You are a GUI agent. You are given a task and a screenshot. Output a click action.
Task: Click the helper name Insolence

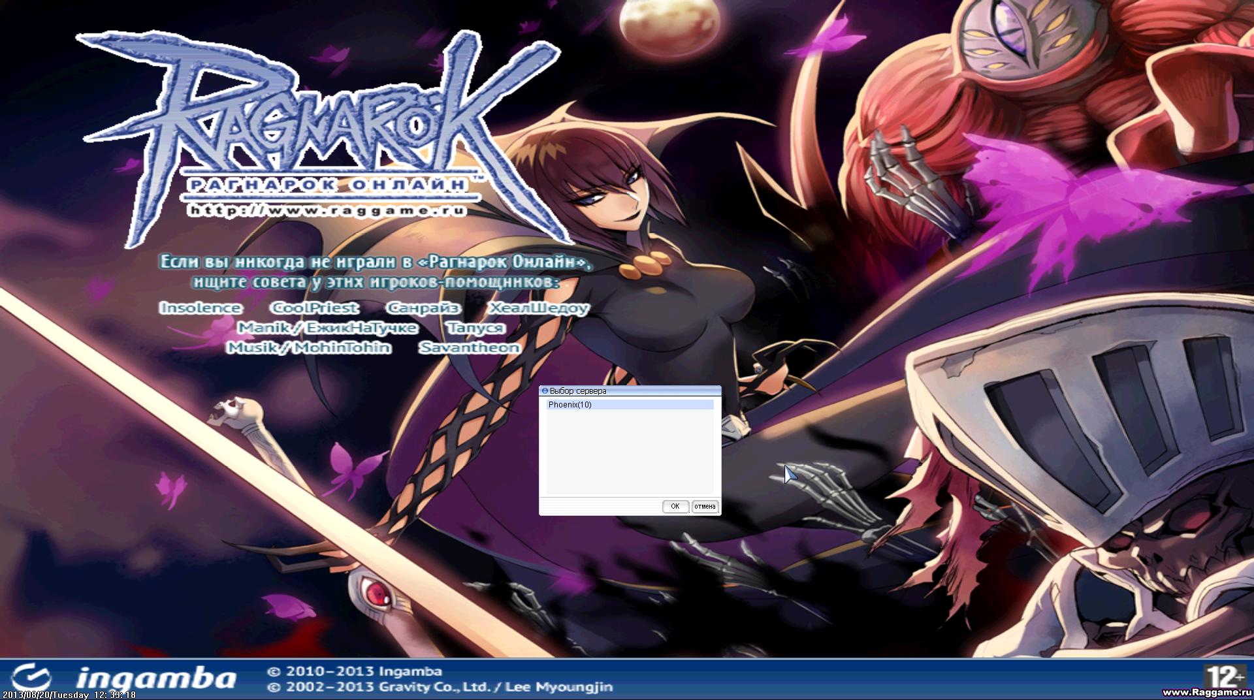[x=201, y=308]
